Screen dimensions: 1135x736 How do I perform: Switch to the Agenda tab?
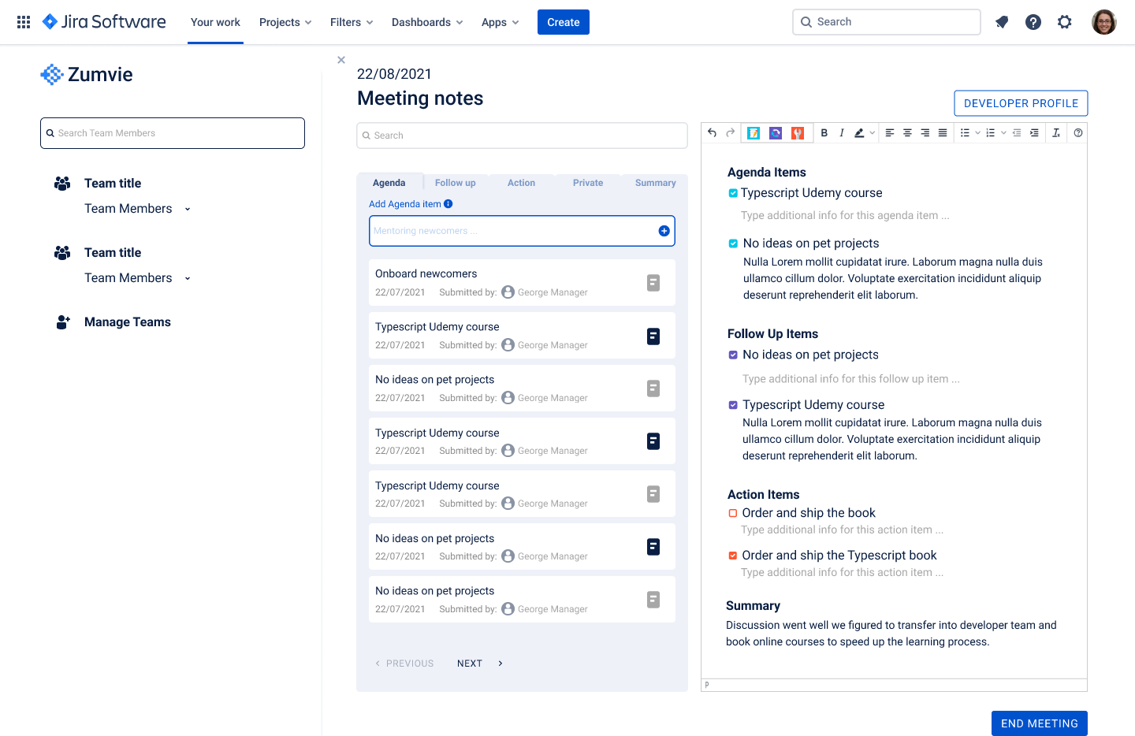pyautogui.click(x=389, y=183)
